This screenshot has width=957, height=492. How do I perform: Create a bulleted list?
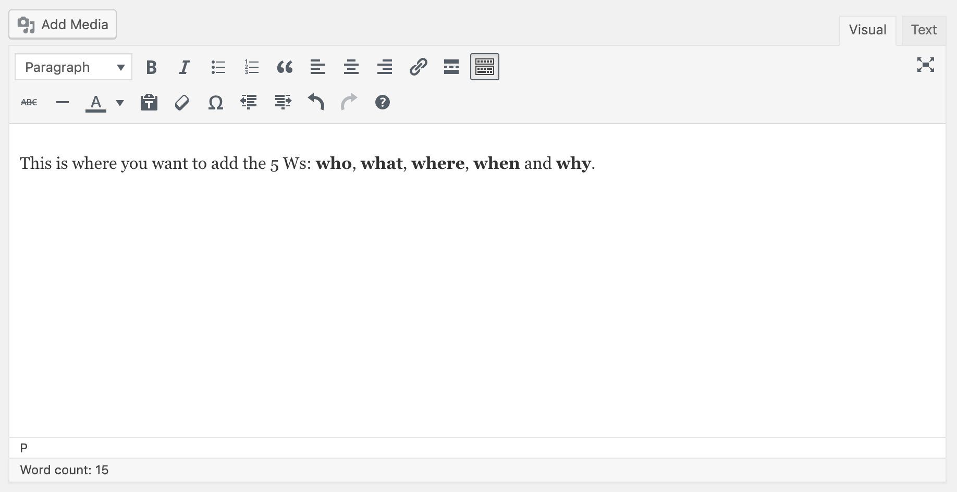tap(218, 67)
